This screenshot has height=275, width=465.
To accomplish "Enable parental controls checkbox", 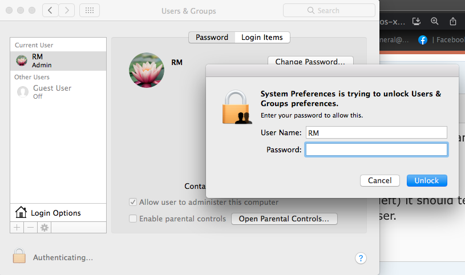I will point(133,219).
